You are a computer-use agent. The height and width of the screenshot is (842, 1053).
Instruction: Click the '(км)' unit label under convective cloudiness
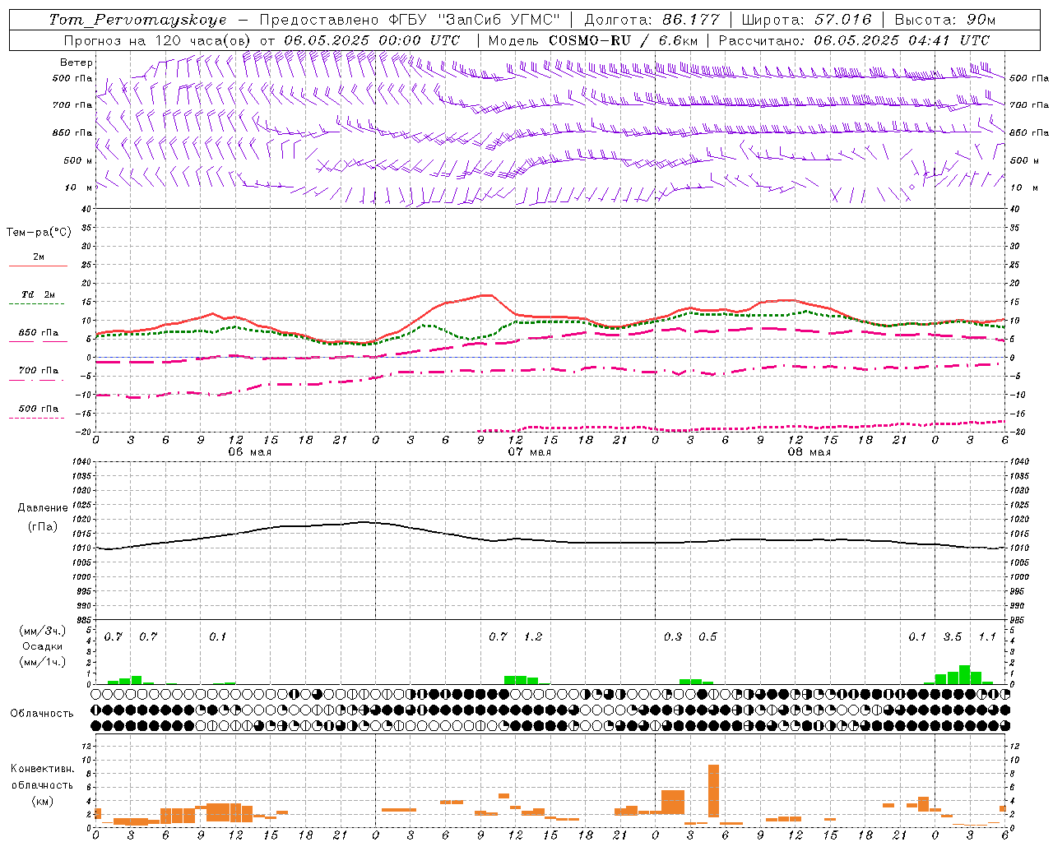click(x=43, y=801)
